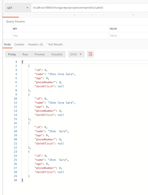Open the GET method dropdown
This screenshot has width=148, height=195.
(x=18, y=8)
